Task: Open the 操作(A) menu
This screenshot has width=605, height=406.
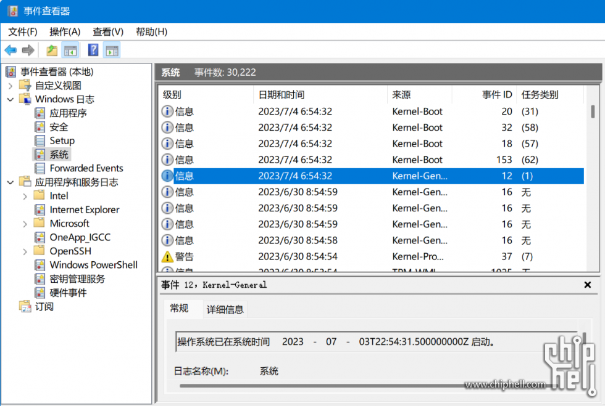Action: point(65,31)
